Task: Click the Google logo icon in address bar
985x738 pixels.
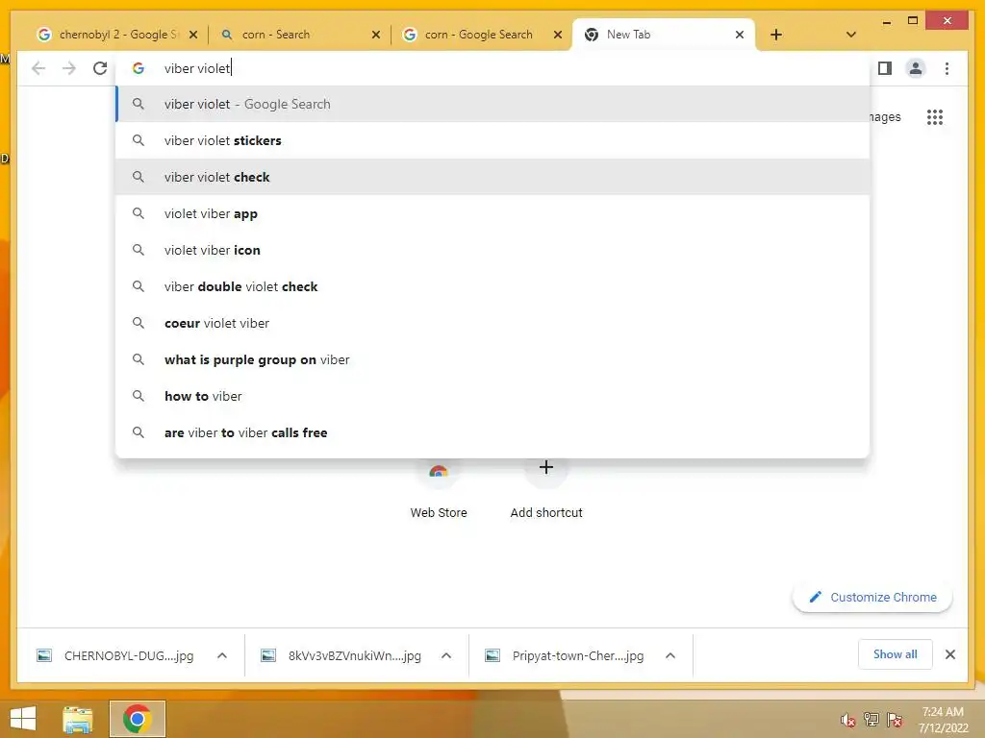Action: (139, 68)
